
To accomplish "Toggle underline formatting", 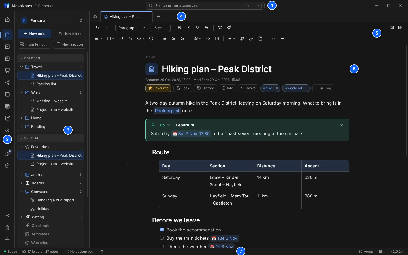I will click(197, 28).
